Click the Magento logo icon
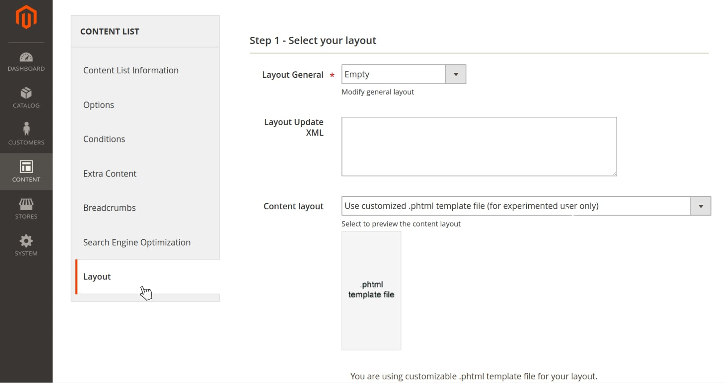The width and height of the screenshot is (726, 383). (26, 17)
